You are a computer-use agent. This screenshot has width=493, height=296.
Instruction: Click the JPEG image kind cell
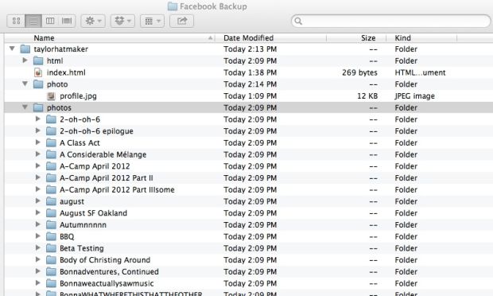pos(415,96)
